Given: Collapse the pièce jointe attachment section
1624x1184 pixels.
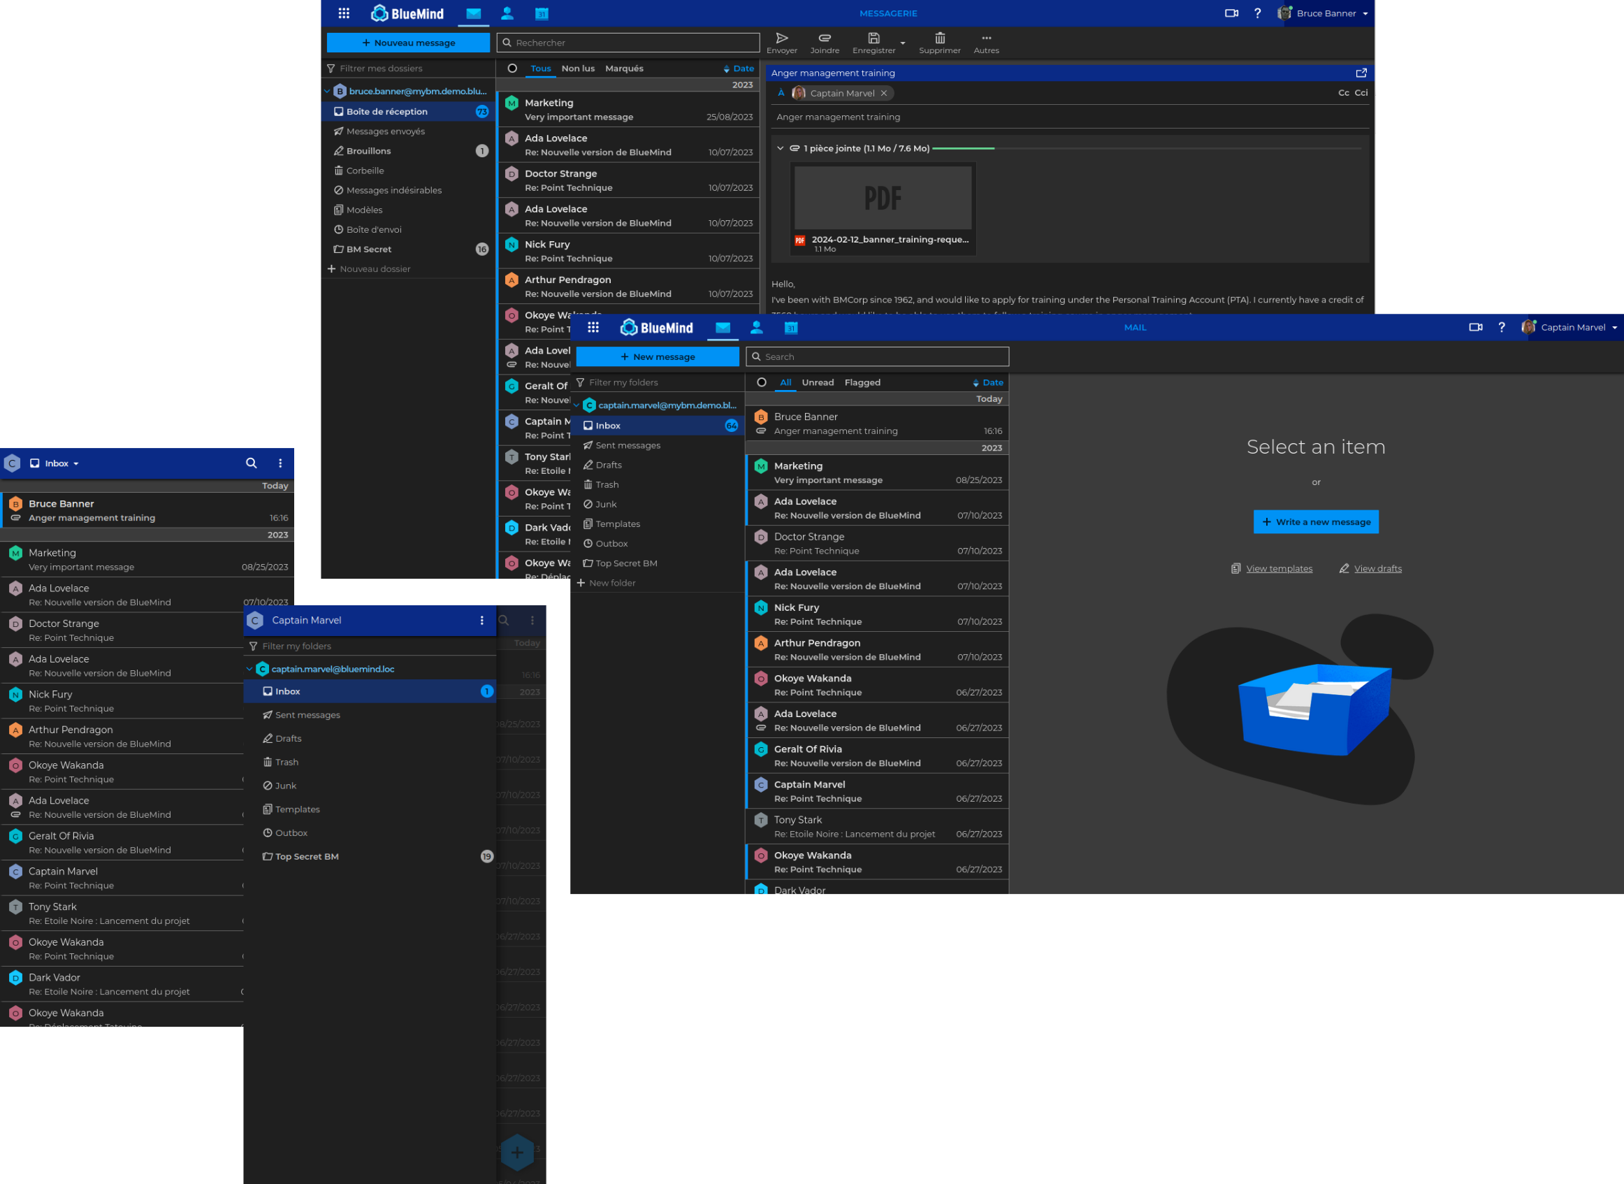Looking at the screenshot, I should [780, 148].
